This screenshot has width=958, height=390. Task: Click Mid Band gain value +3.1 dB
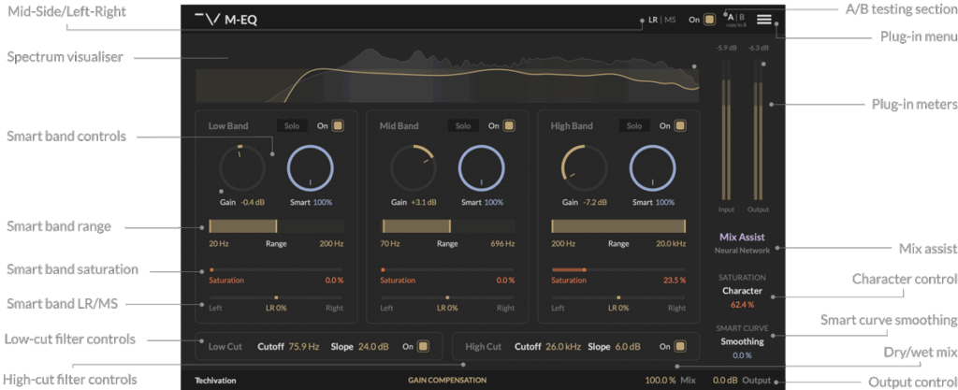424,202
